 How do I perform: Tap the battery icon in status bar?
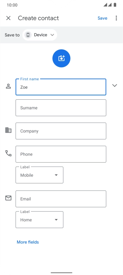pyautogui.click(x=115, y=5)
